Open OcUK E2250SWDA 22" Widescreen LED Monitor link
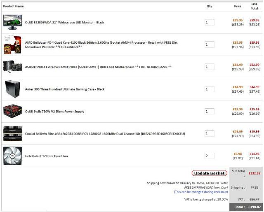 point(64,22)
